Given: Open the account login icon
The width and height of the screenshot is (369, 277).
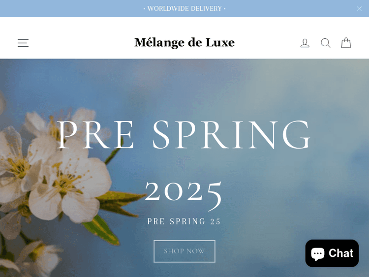Looking at the screenshot, I should (305, 43).
